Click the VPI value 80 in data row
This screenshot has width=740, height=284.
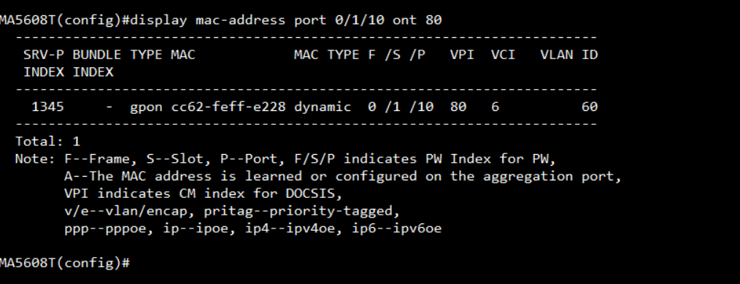tap(458, 107)
